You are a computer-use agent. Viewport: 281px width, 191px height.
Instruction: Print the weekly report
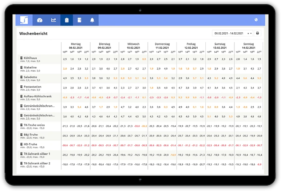click(x=258, y=33)
